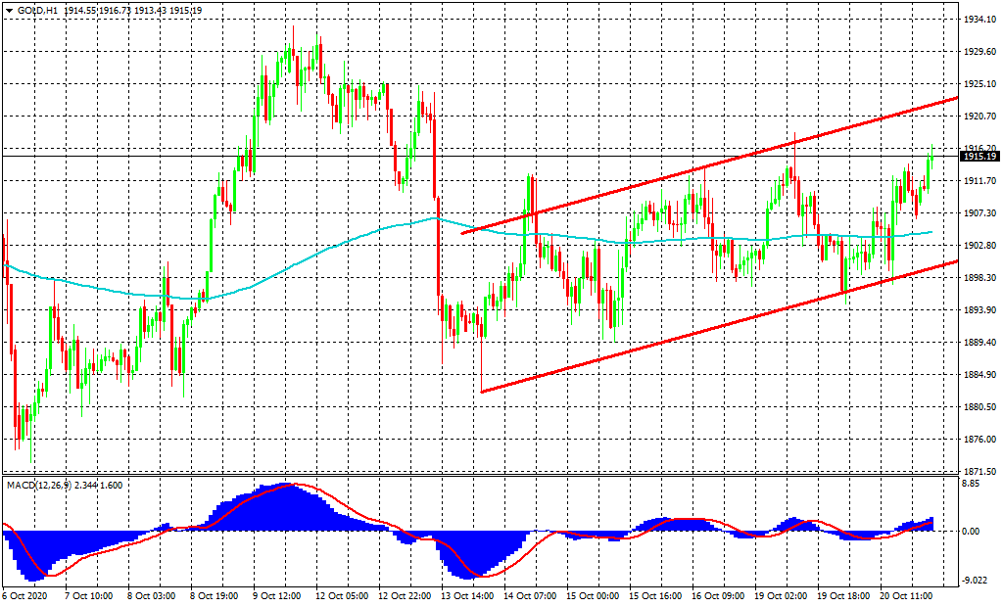Click the 20 Oct 11:00 time label

[x=908, y=595]
